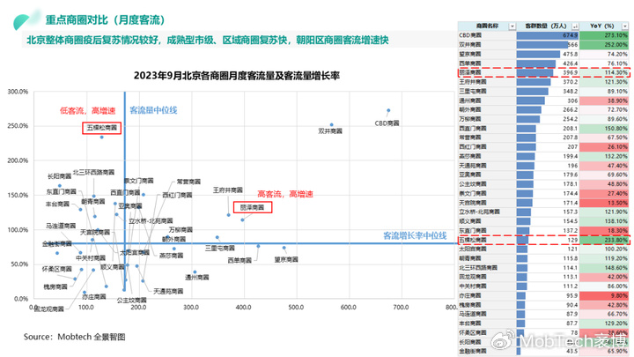Click the 138.10% YoY cell
Screen dimensions: 634x357
pos(604,221)
